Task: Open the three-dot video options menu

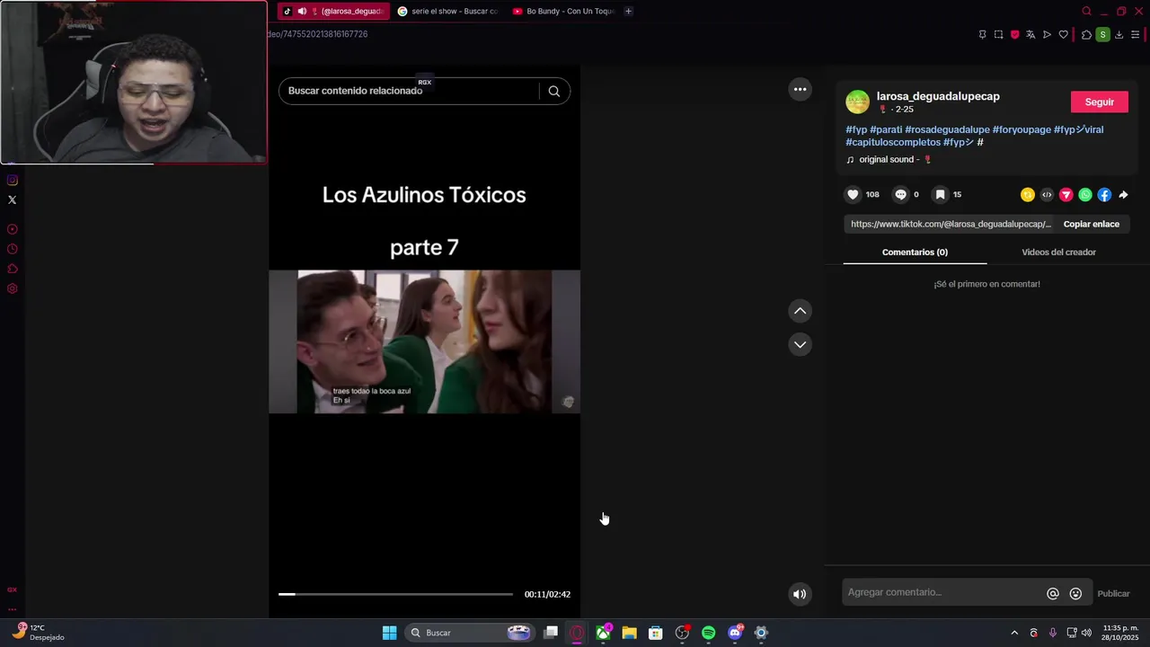Action: click(800, 89)
